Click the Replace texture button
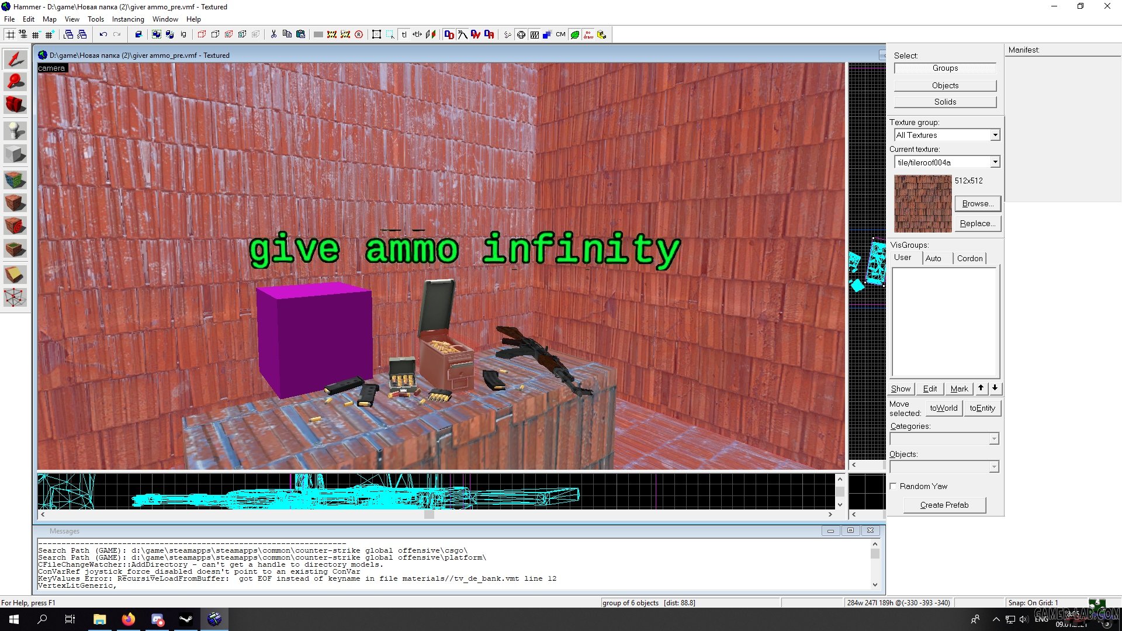Viewport: 1122px width, 631px height. (978, 223)
